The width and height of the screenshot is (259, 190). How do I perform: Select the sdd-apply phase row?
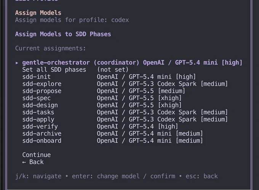click(x=125, y=119)
